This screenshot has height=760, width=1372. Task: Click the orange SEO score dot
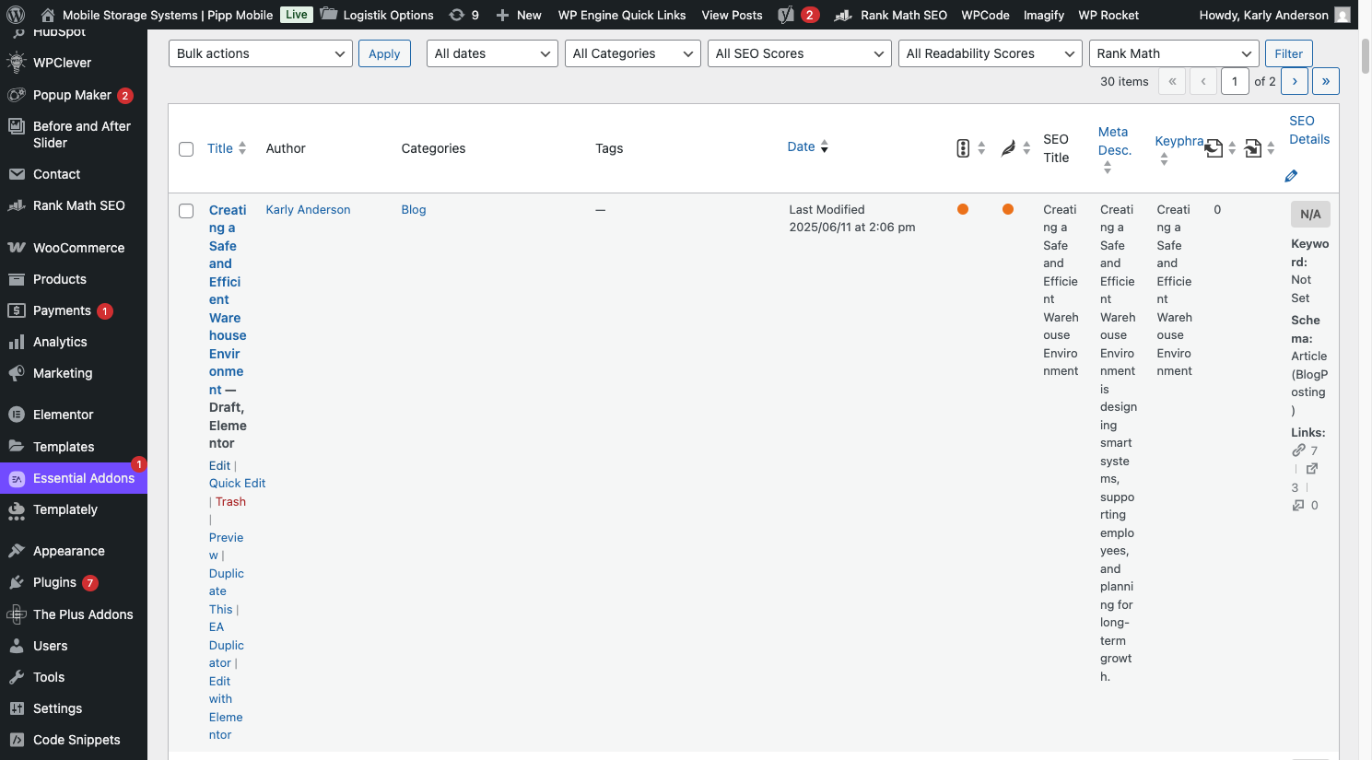click(963, 209)
